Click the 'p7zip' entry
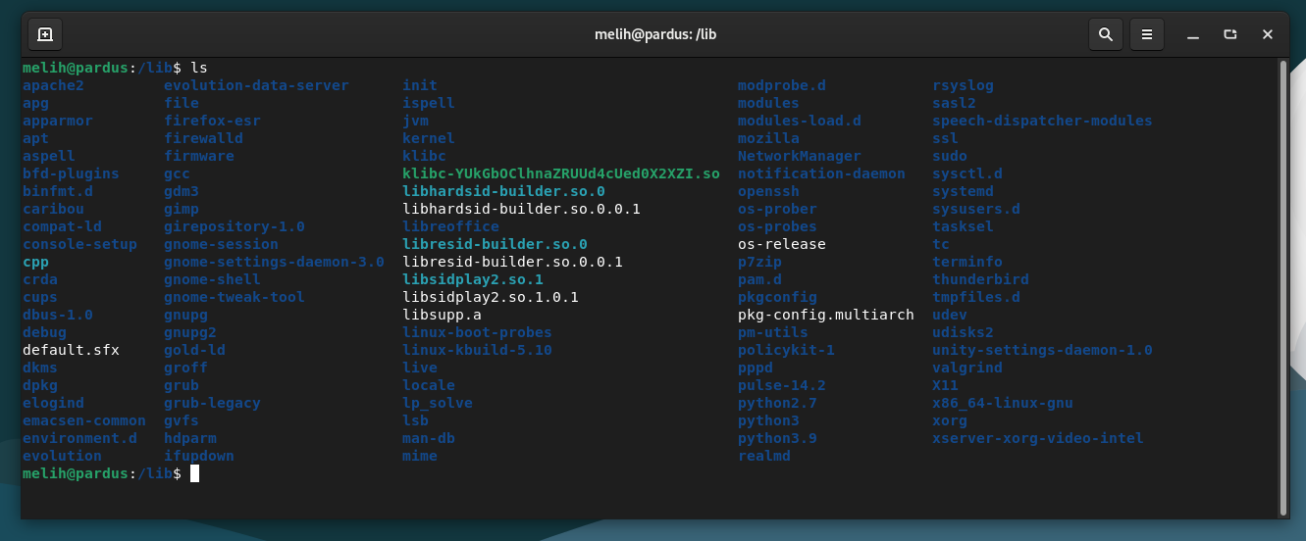This screenshot has width=1306, height=541. pyautogui.click(x=759, y=262)
